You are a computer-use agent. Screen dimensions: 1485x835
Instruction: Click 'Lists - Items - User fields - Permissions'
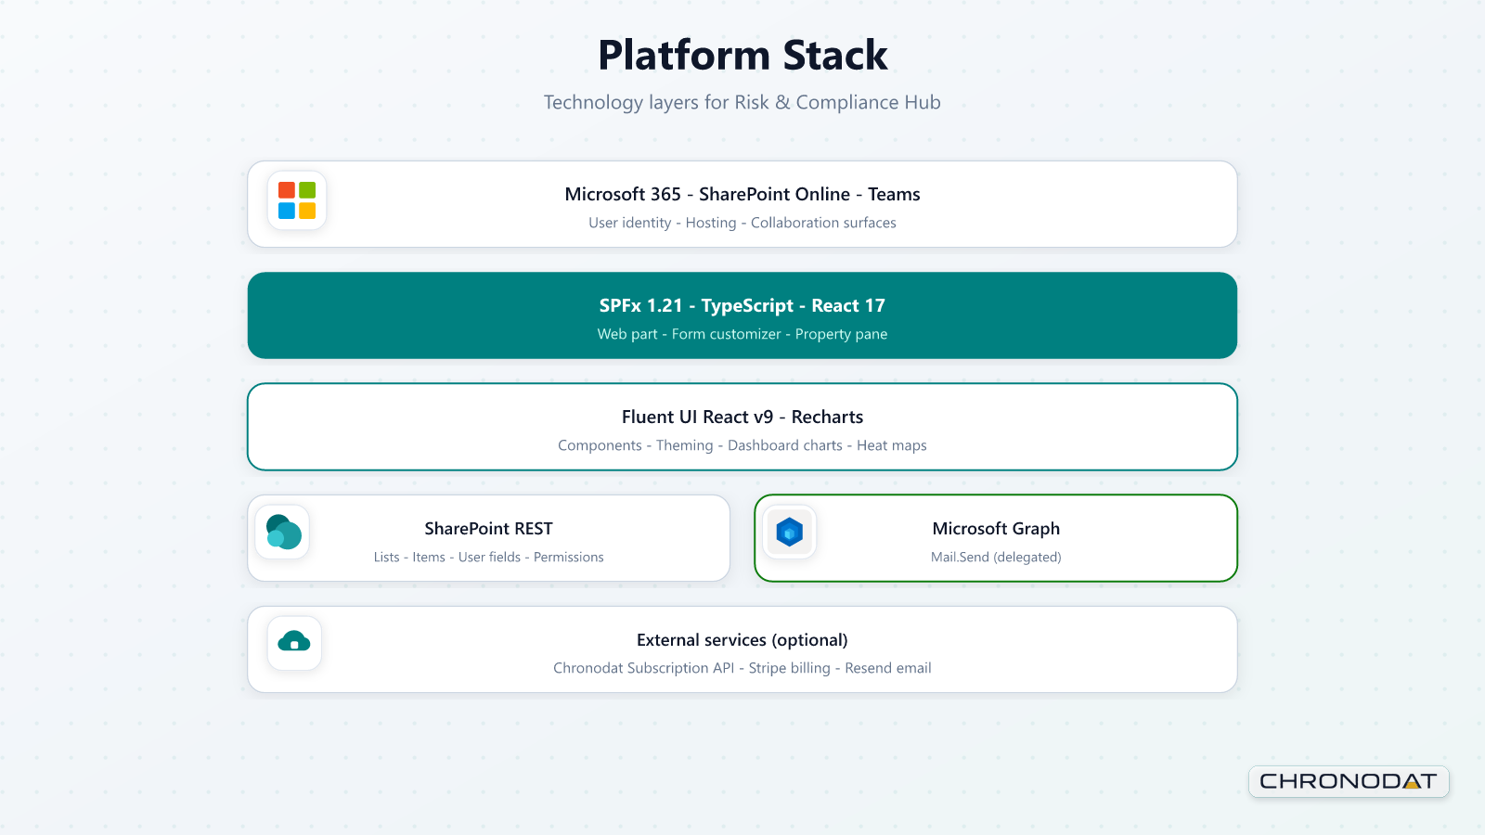pyautogui.click(x=489, y=557)
